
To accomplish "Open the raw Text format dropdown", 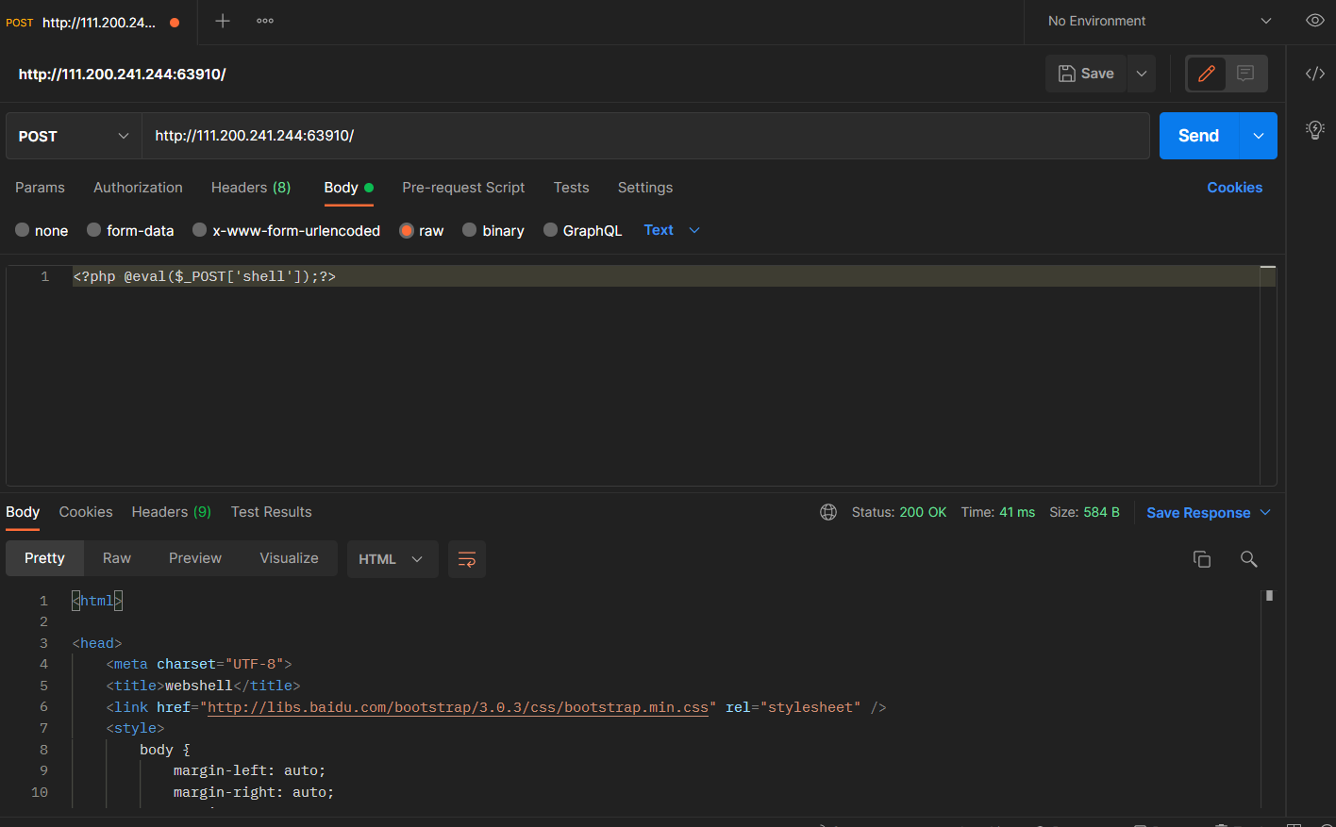I will 672,230.
